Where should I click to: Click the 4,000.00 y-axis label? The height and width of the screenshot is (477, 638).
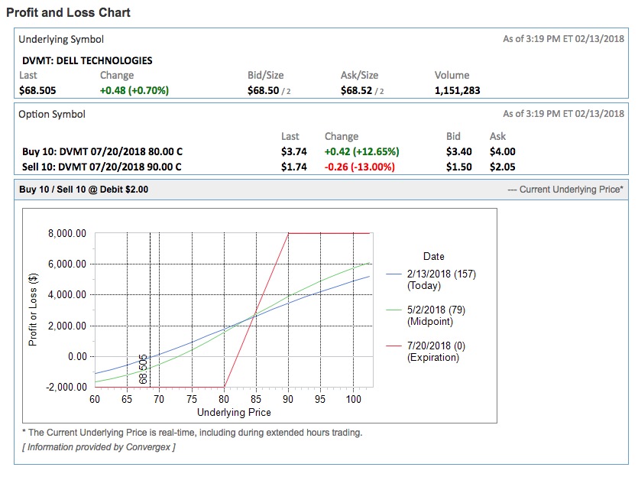[67, 294]
